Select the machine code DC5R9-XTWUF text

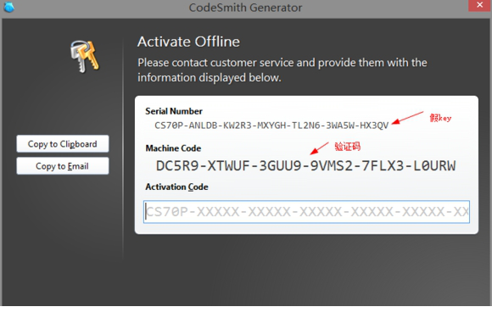[x=305, y=165]
